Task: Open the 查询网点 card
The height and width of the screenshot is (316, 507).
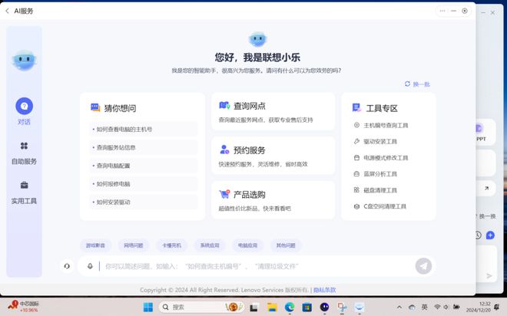Action: (273, 112)
